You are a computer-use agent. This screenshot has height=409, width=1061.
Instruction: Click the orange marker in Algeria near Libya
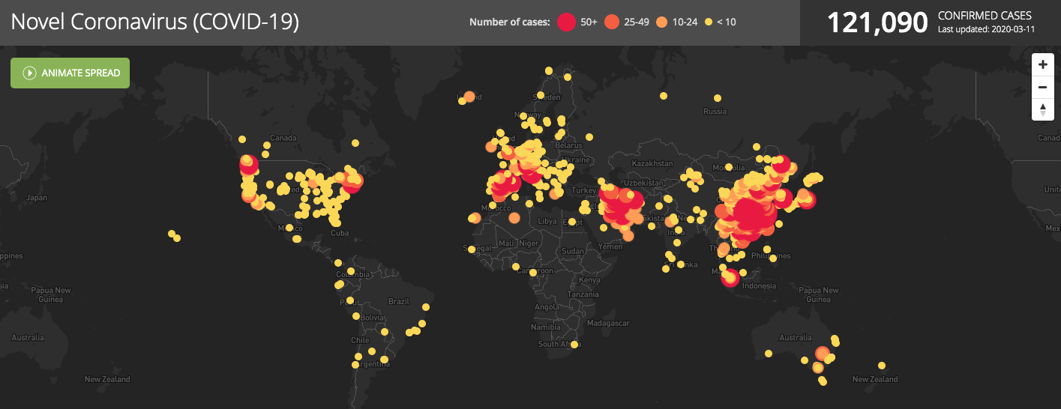514,218
